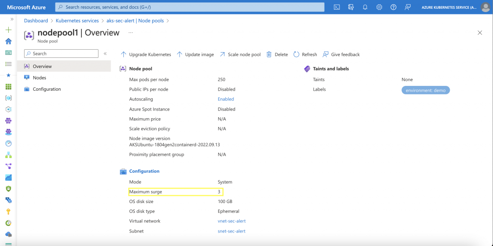This screenshot has height=246, width=493.
Task: Click Update image in the toolbar
Action: click(195, 55)
